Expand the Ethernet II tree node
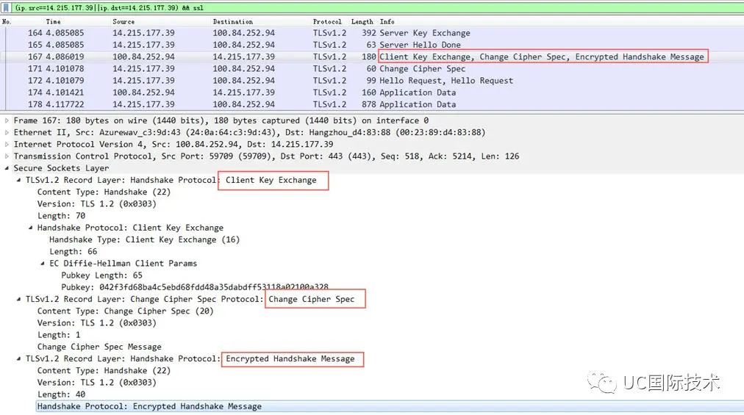This screenshot has height=415, width=744. click(7, 132)
